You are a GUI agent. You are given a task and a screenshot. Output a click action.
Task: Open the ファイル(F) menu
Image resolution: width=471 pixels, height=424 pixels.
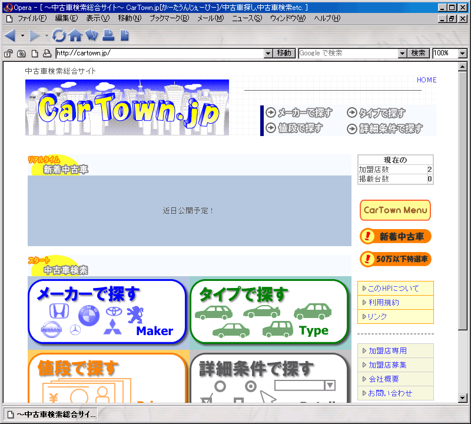(x=32, y=18)
